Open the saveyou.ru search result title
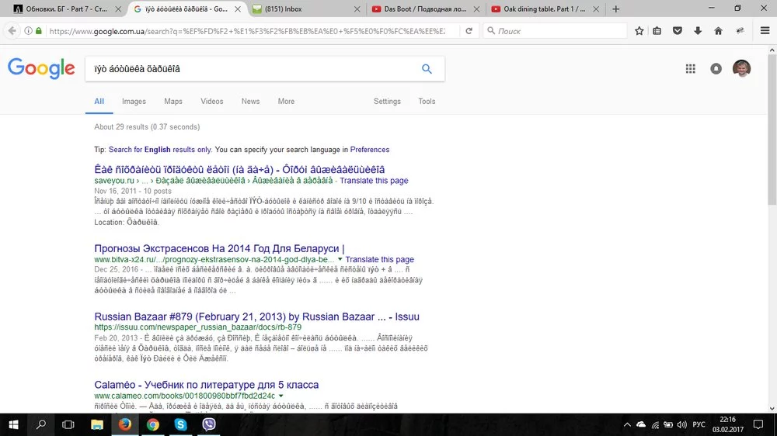The width and height of the screenshot is (777, 436). [x=239, y=169]
